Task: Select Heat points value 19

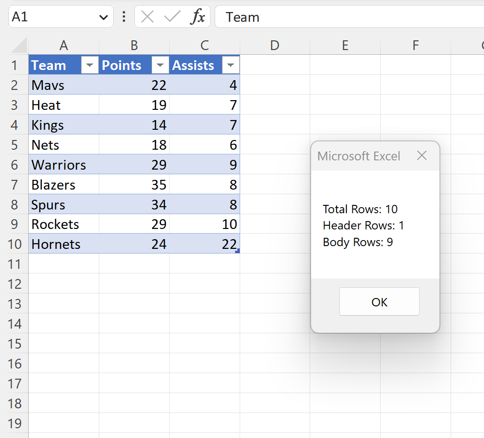Action: (134, 105)
